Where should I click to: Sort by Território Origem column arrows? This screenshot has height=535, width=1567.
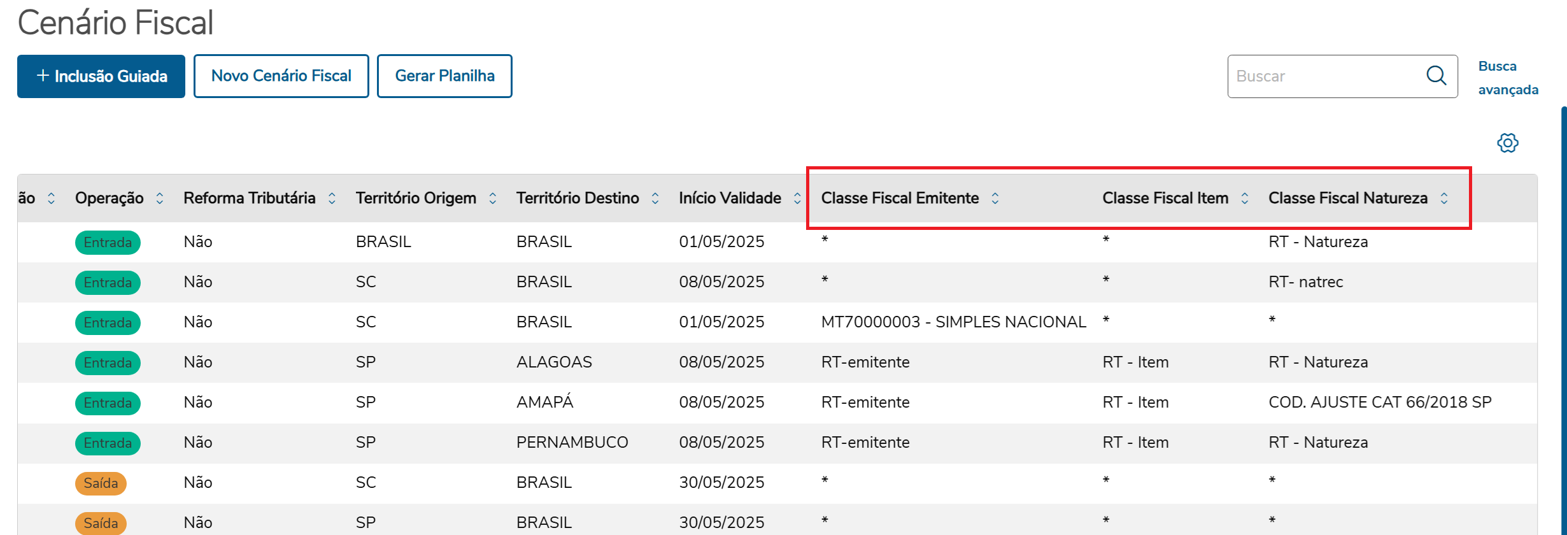tap(492, 199)
